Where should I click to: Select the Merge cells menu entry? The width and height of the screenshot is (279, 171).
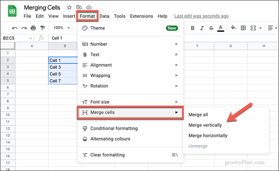click(x=130, y=112)
